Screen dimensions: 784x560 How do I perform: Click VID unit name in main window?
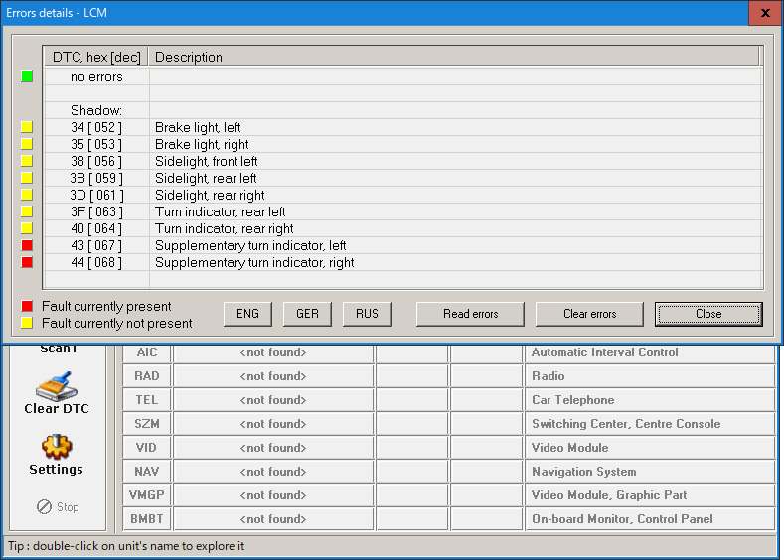pyautogui.click(x=147, y=448)
